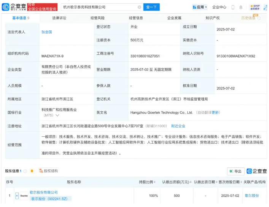This screenshot has width=269, height=207.
Task: Open 股权结构 button
Action: (49, 171)
